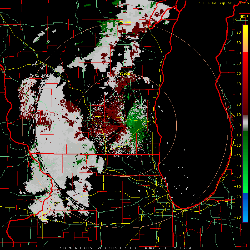
Task: Click the -40 legend value
Action: click(237, 166)
